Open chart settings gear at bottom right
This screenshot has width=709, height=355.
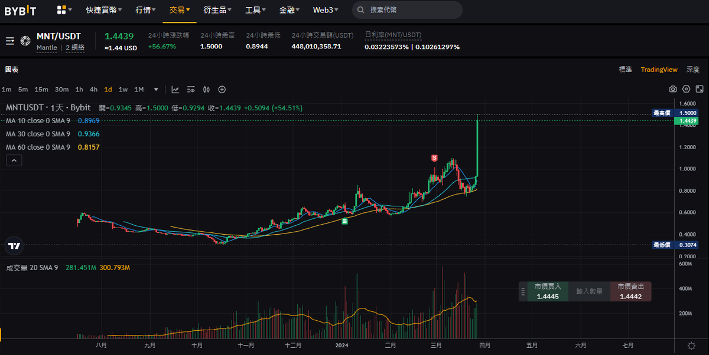coord(691,346)
